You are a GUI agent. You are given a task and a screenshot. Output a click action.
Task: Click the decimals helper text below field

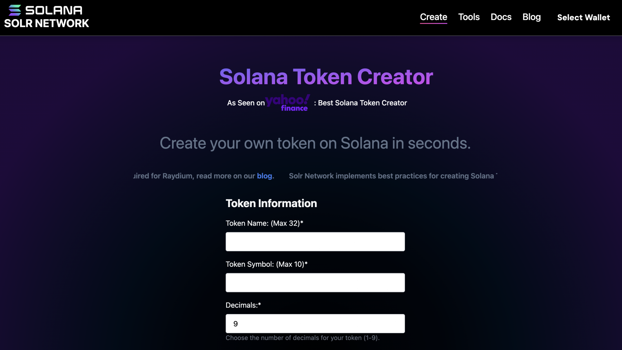click(302, 338)
